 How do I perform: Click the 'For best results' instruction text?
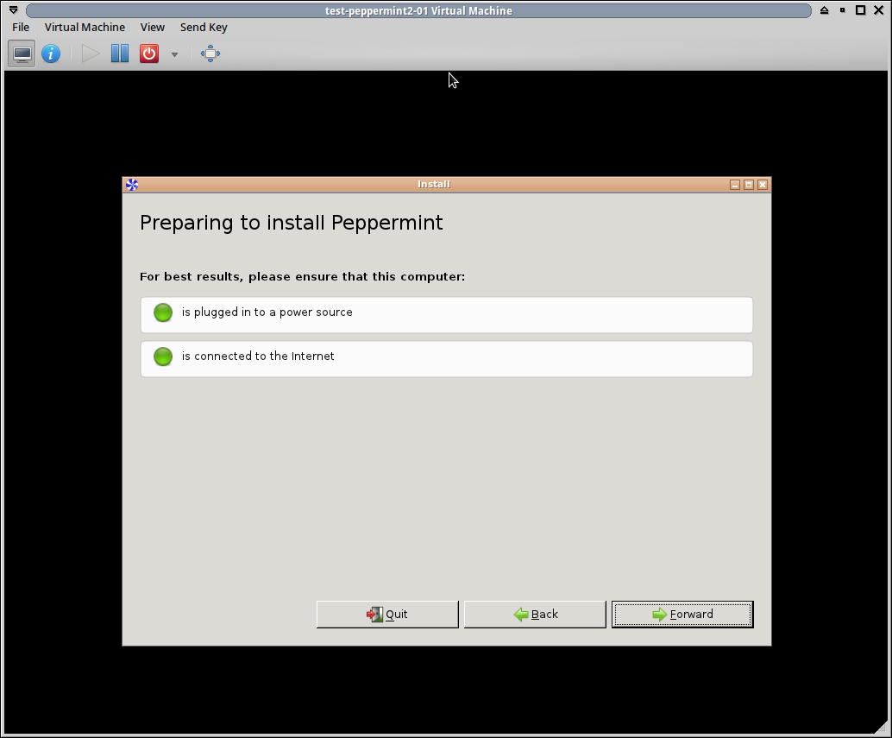tap(303, 276)
